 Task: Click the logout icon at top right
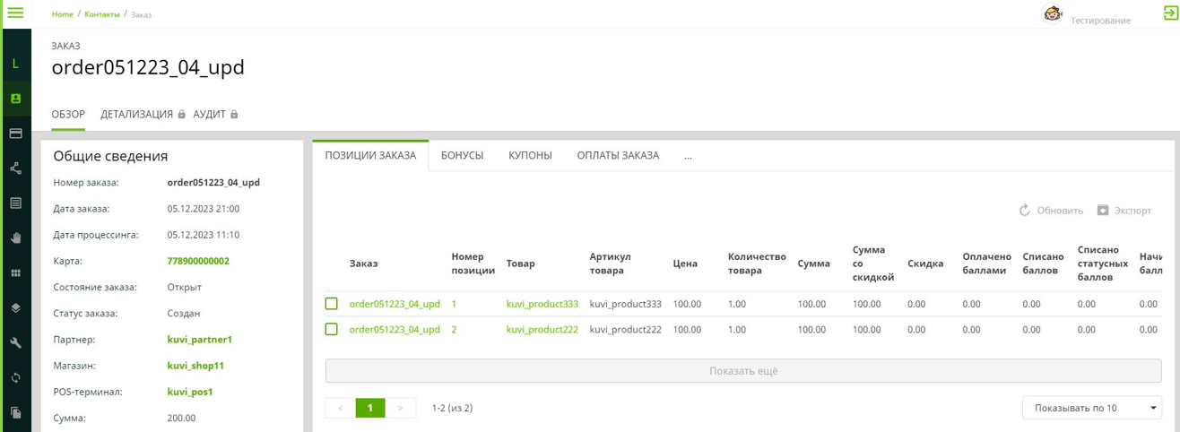[1170, 13]
